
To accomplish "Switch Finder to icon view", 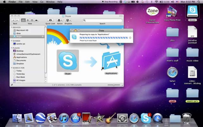I will (23, 20).
